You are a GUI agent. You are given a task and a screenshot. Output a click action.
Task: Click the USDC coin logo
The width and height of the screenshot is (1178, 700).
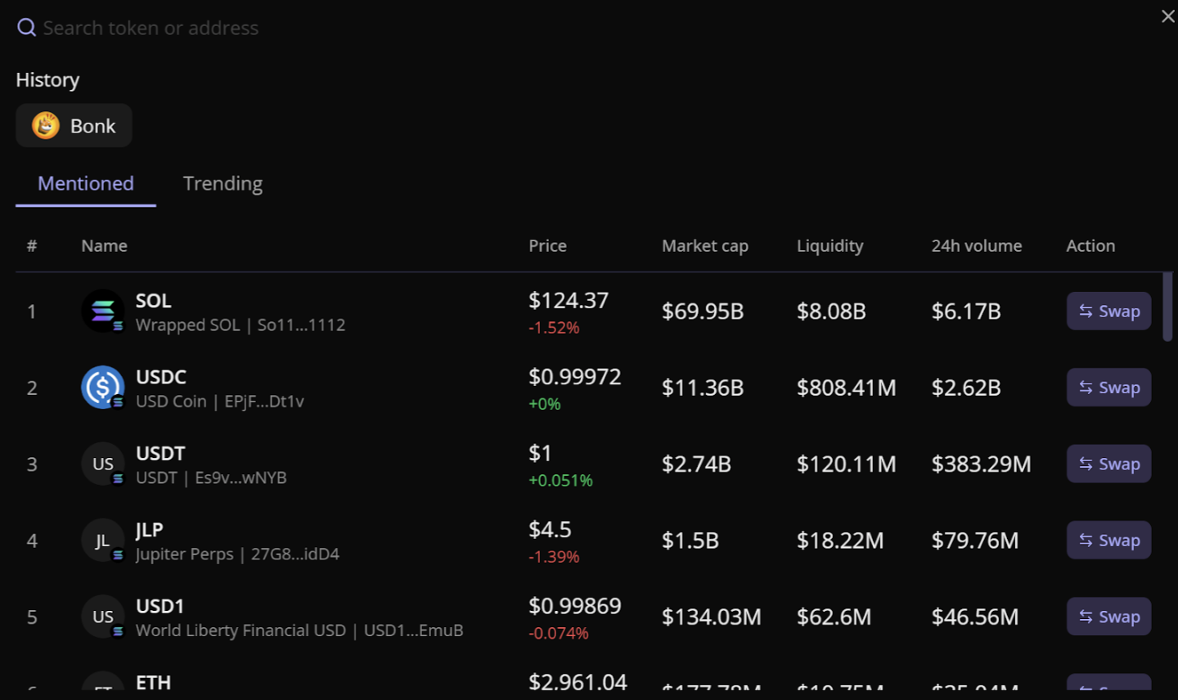pos(102,387)
